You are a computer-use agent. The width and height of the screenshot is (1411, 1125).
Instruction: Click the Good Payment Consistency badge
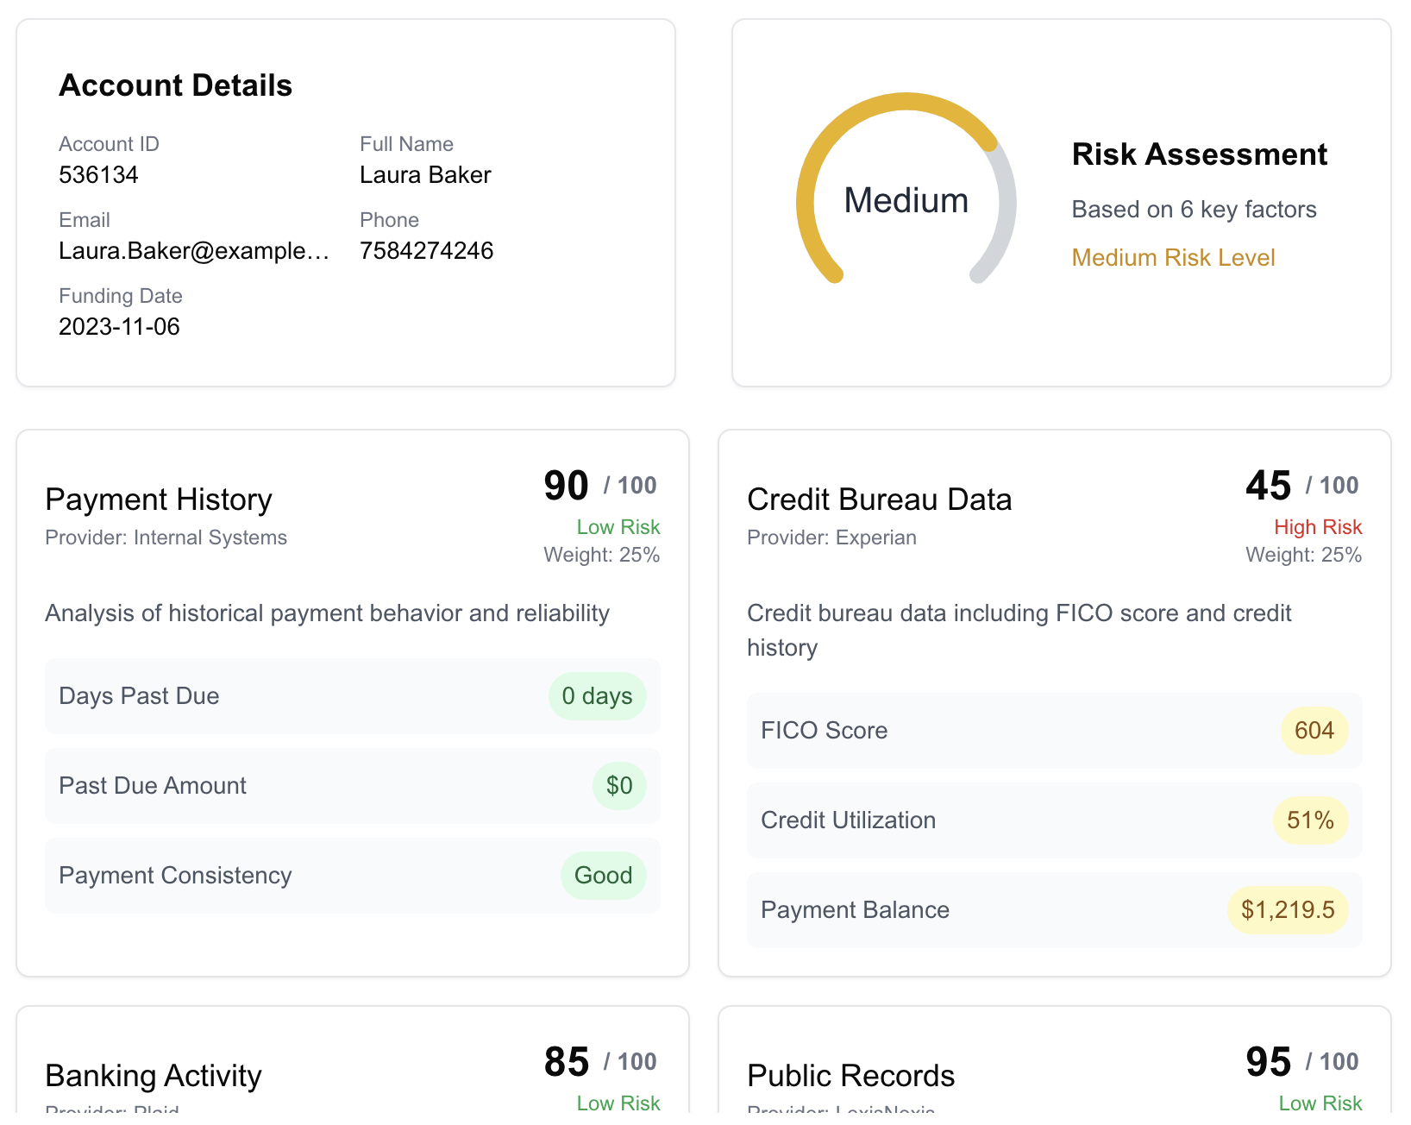click(604, 876)
